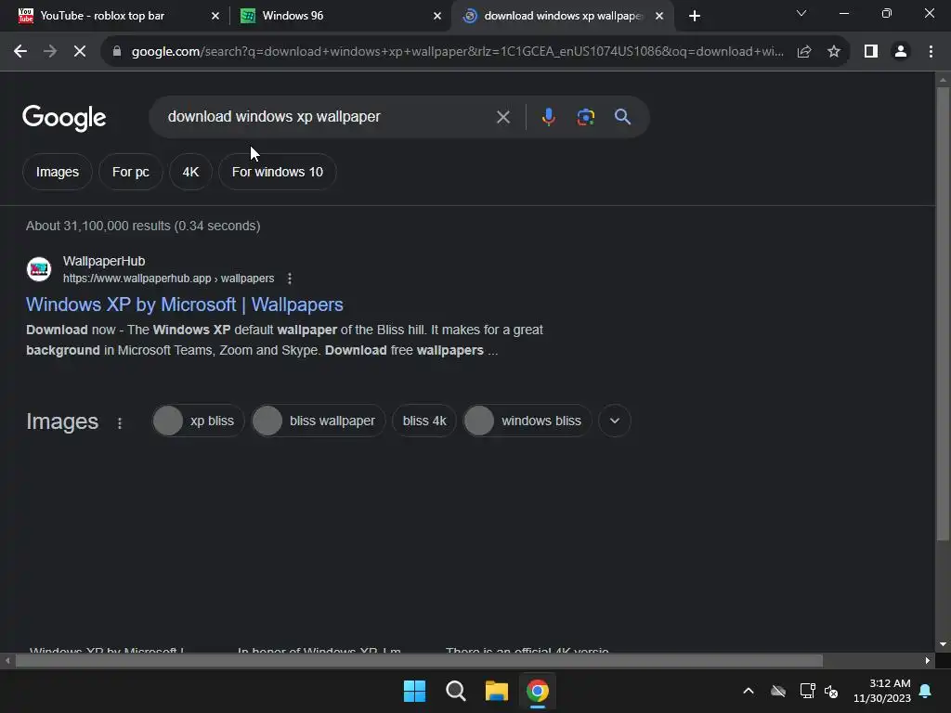This screenshot has height=713, width=951.
Task: Open Images section three-dot options
Action: tap(120, 423)
